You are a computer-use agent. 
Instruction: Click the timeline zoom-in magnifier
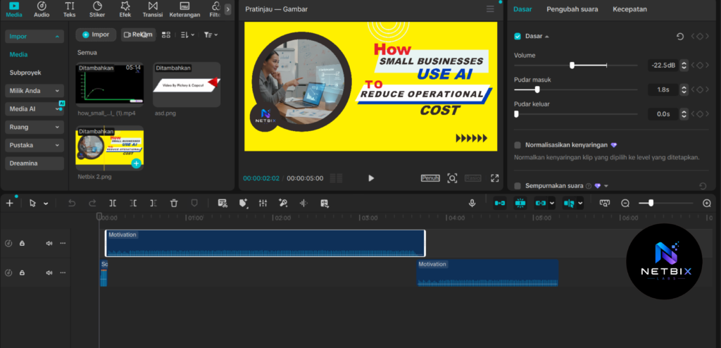pyautogui.click(x=707, y=203)
